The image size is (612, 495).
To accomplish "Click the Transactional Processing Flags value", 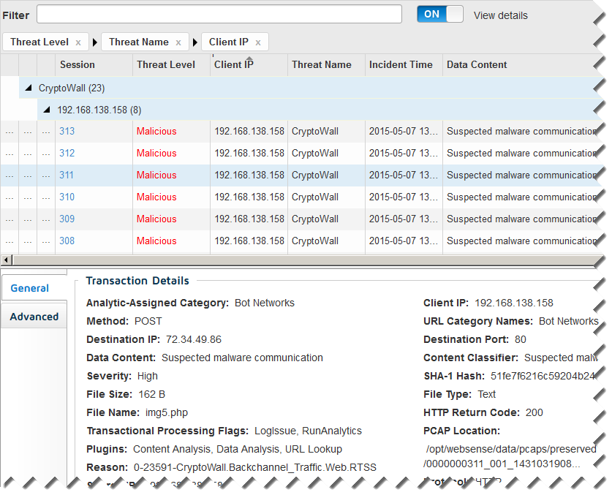I will click(308, 431).
